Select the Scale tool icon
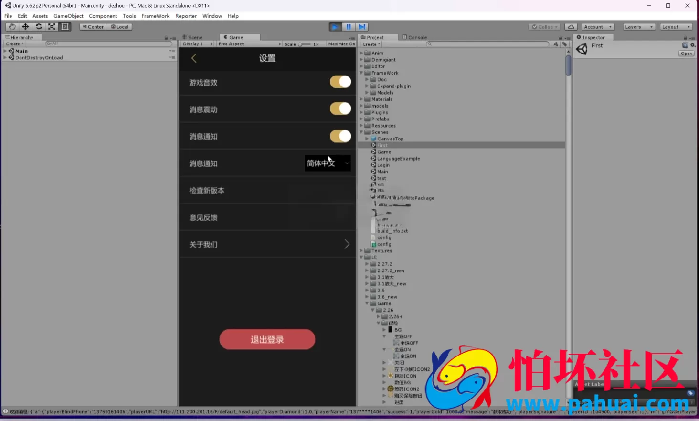Viewport: 699px width, 421px height. tap(52, 27)
